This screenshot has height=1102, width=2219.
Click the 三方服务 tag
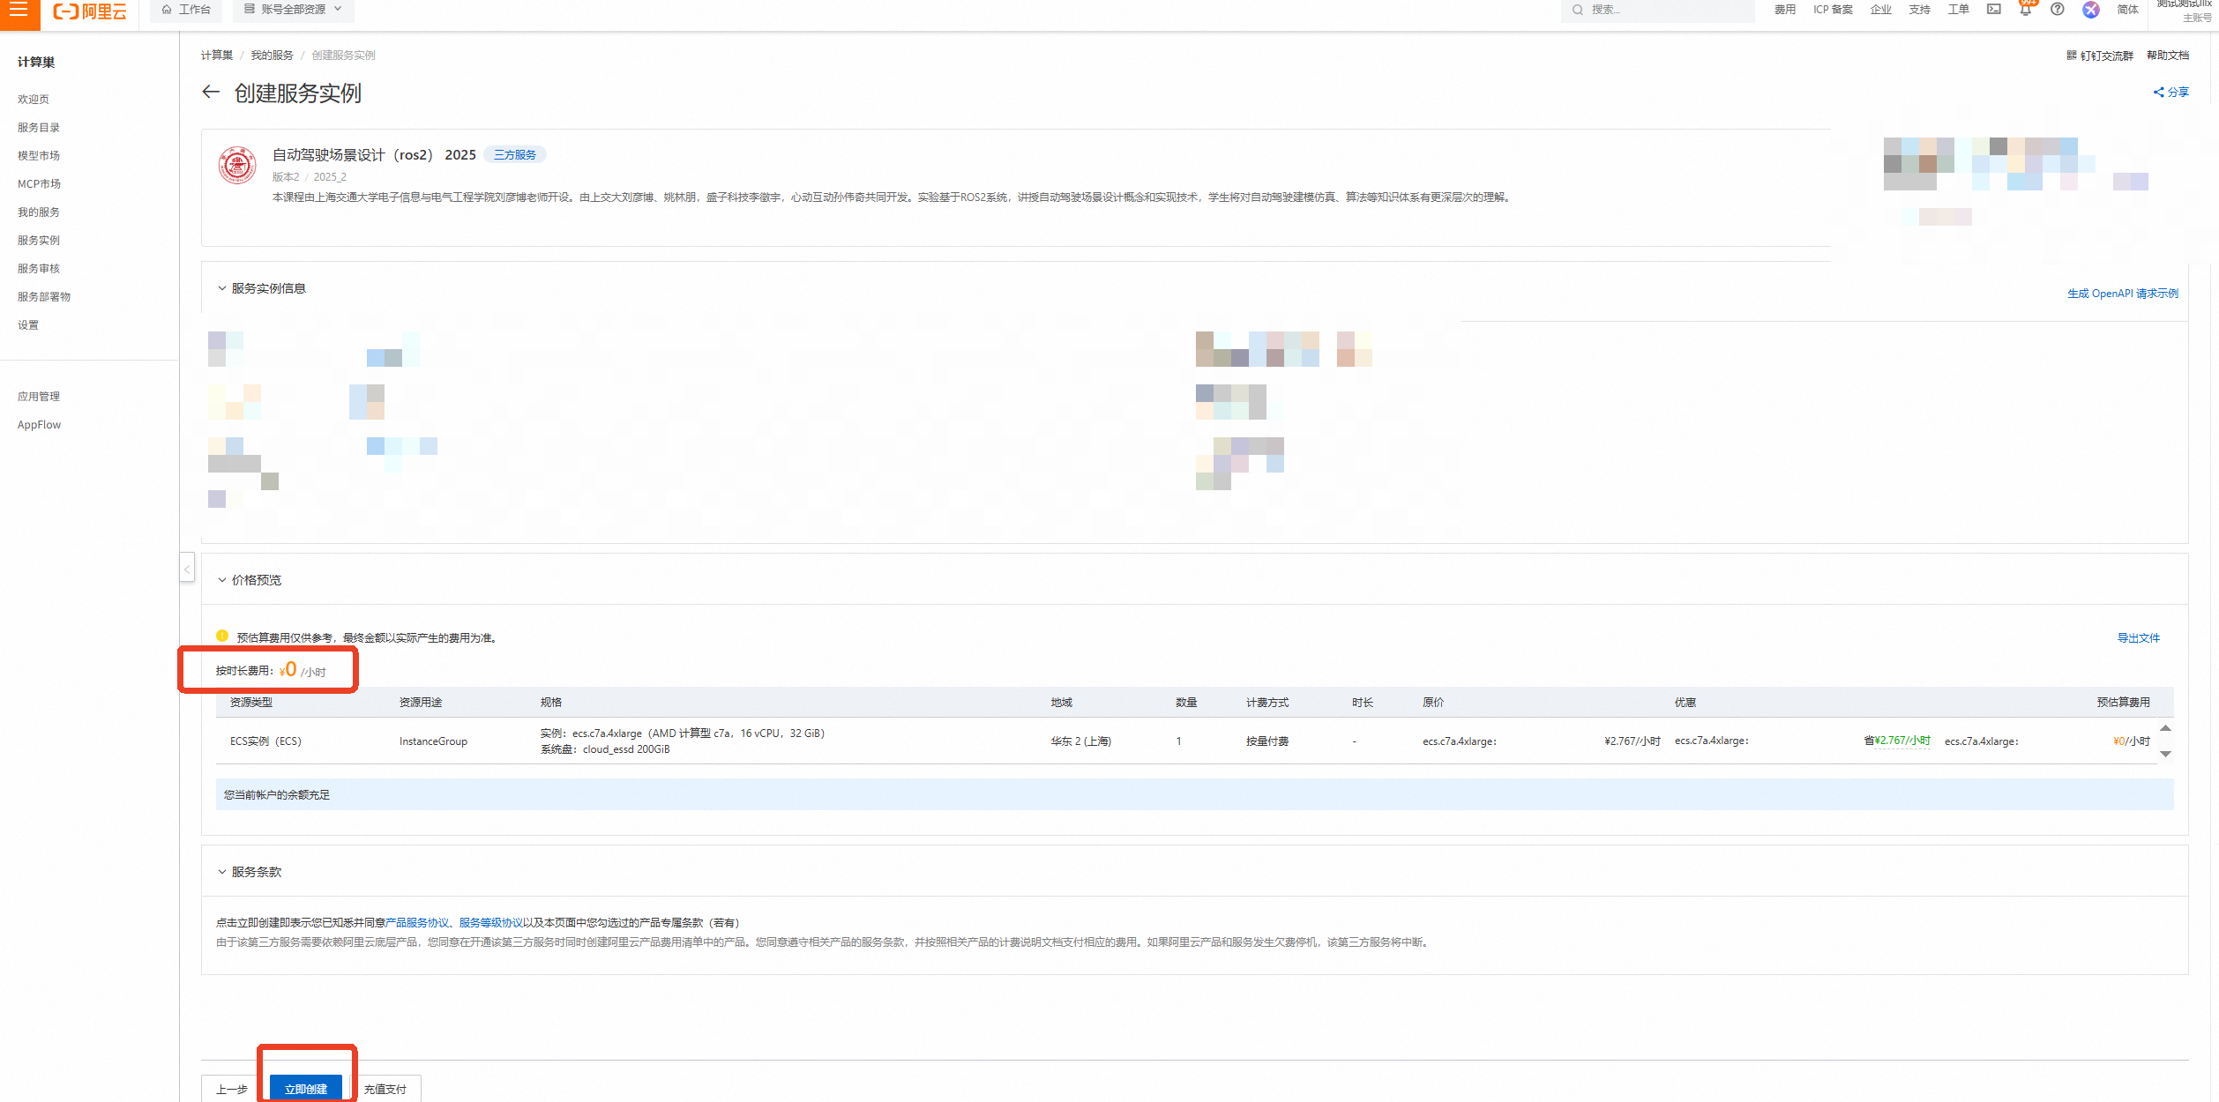pyautogui.click(x=515, y=155)
